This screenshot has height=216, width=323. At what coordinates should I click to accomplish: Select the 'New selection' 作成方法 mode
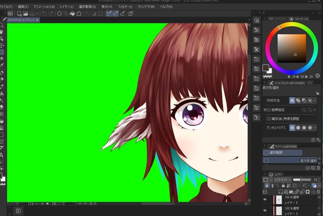pos(292,100)
